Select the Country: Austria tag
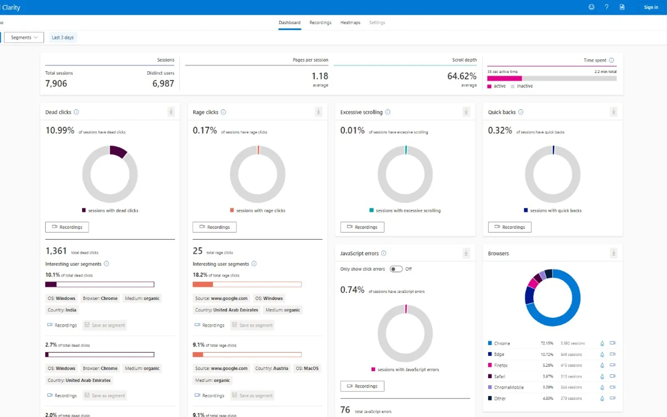Viewport: 667px width, 417px height. click(271, 368)
